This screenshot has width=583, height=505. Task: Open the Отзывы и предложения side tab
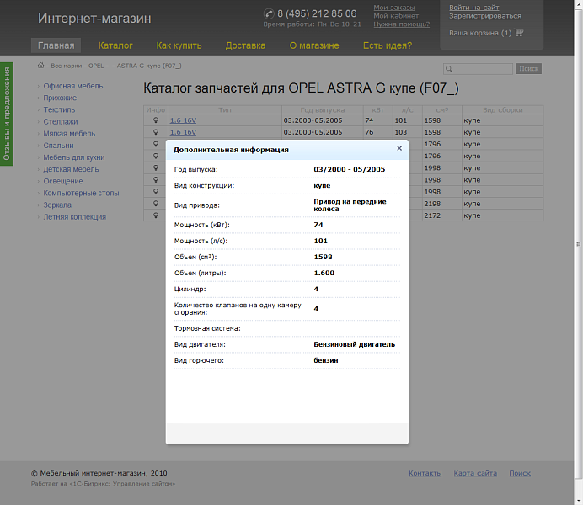(6, 114)
